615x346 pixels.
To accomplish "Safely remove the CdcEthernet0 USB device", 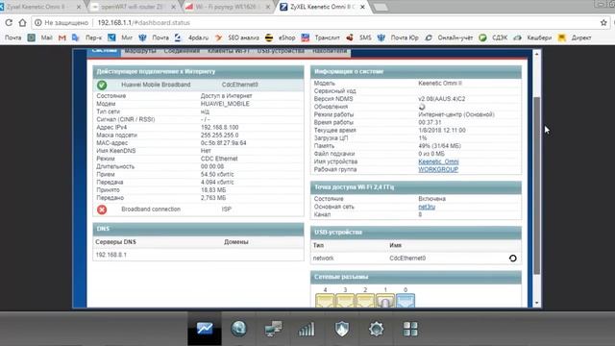I will [512, 259].
